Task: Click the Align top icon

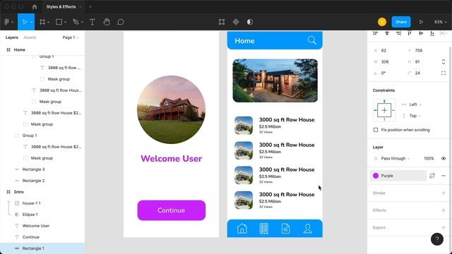Action: [x=410, y=33]
